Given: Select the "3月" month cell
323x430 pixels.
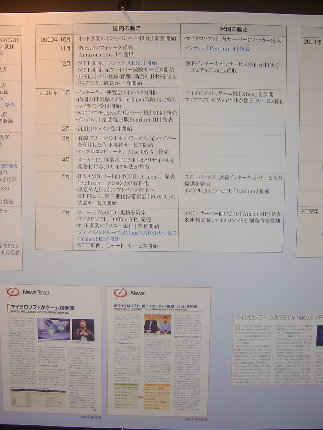Looking at the screenshot, I should 66,138.
